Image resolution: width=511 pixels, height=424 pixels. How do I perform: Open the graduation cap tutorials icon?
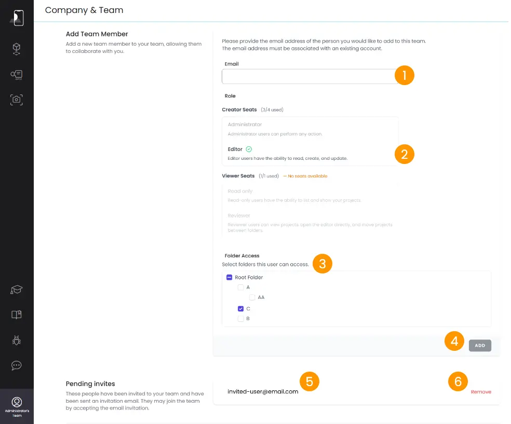[x=17, y=290]
